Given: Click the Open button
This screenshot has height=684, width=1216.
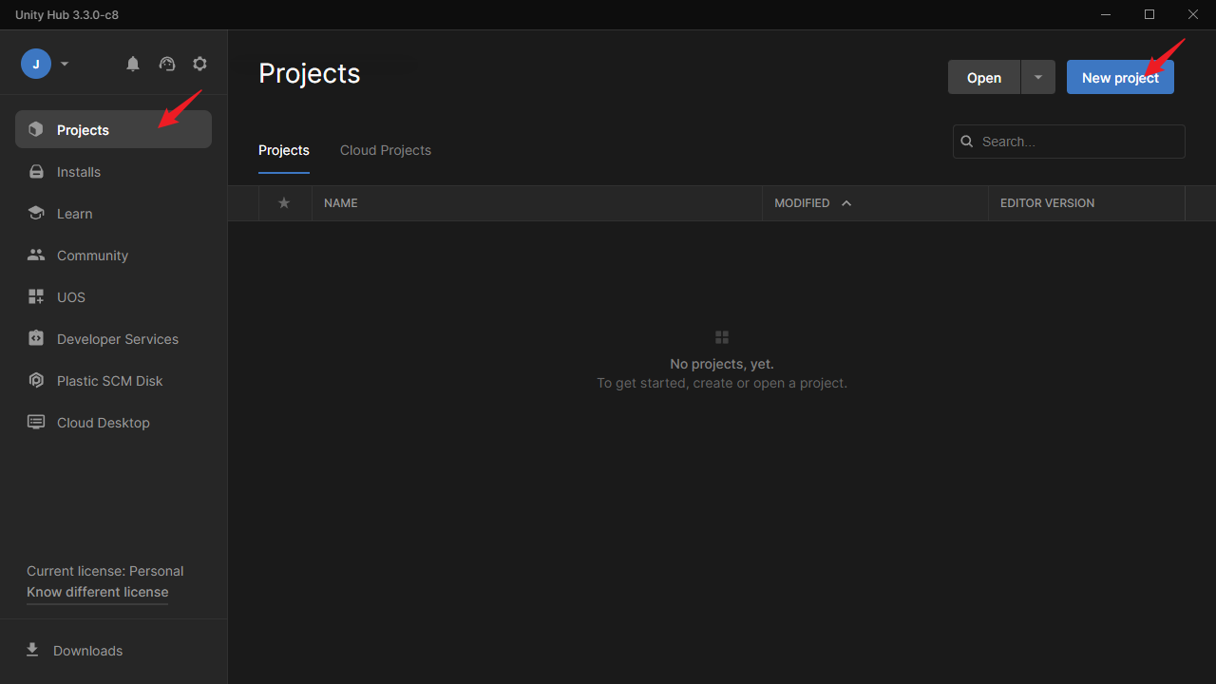Looking at the screenshot, I should [x=984, y=78].
